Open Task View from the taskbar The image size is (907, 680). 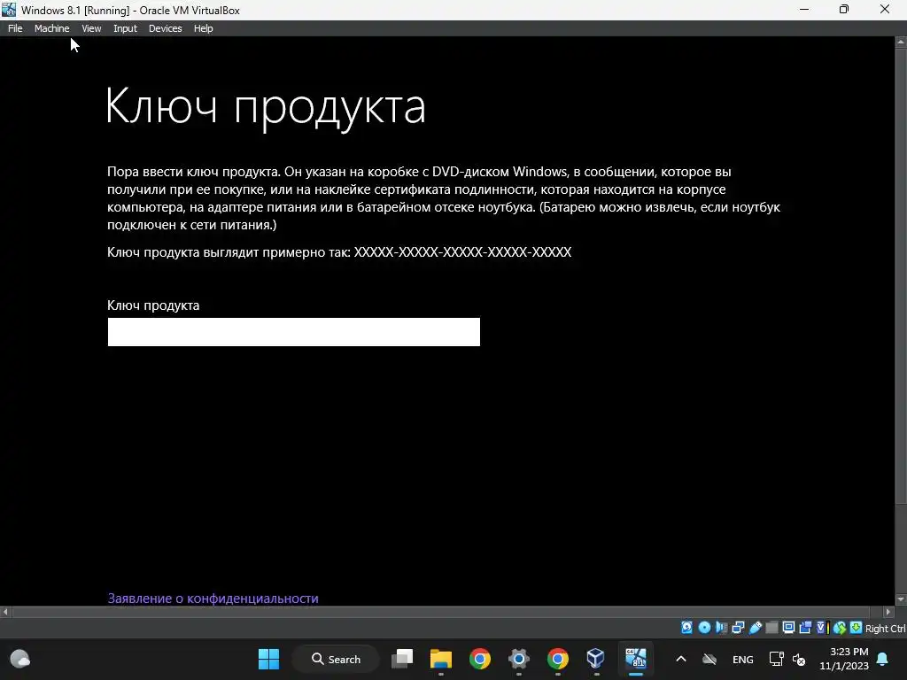(402, 659)
